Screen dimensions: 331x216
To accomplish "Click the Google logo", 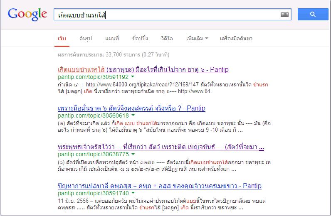I will (x=27, y=14).
